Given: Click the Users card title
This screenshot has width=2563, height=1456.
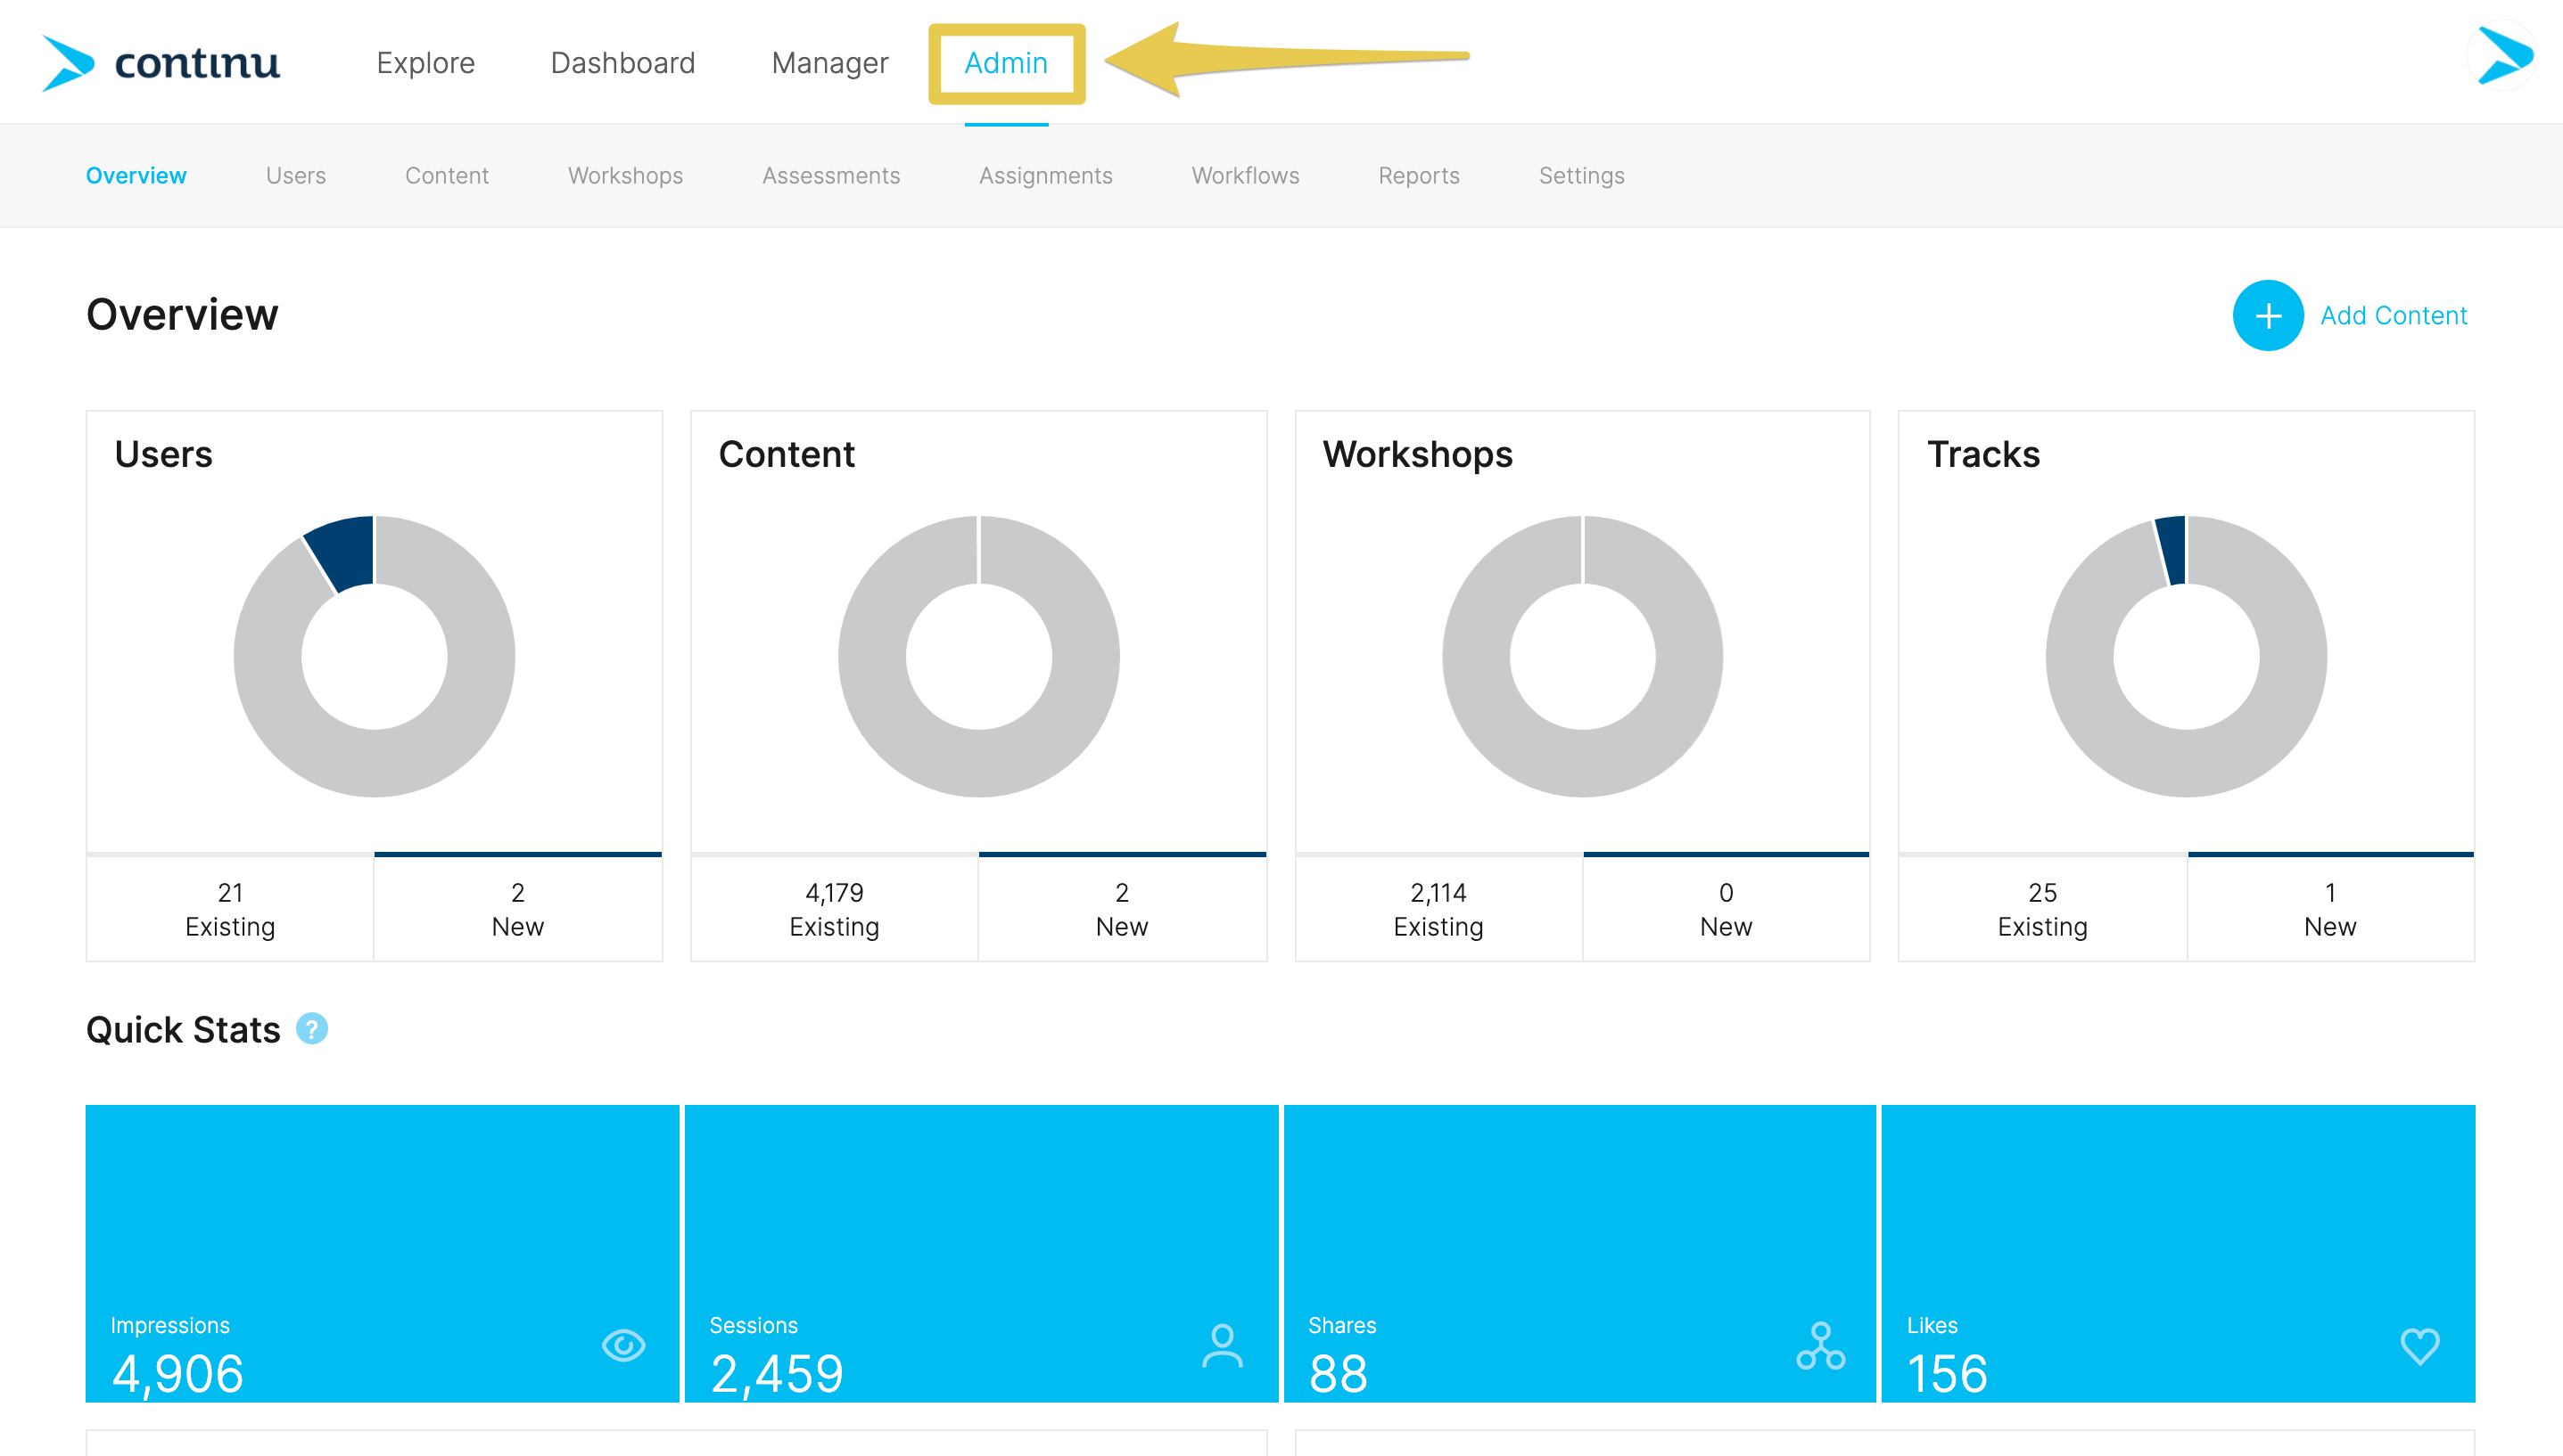Looking at the screenshot, I should tap(163, 454).
